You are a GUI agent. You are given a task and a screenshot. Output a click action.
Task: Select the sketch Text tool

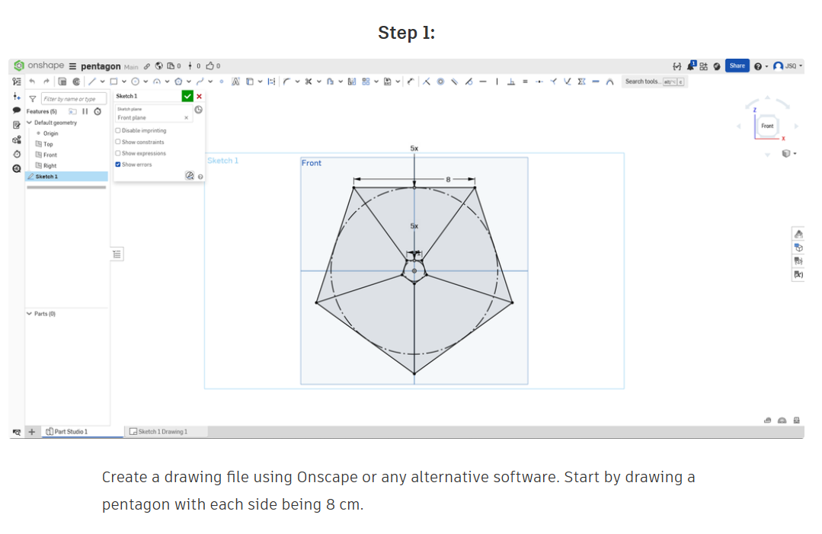tap(236, 82)
